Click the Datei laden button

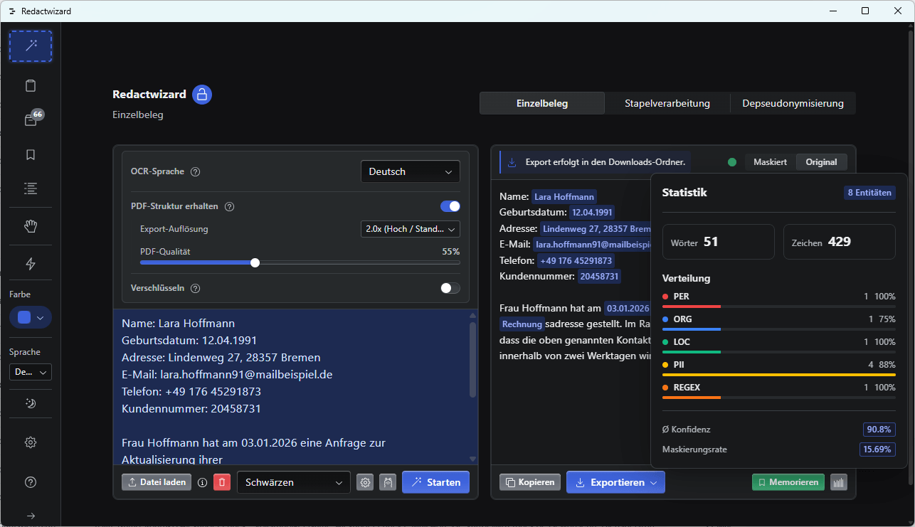pyautogui.click(x=156, y=482)
